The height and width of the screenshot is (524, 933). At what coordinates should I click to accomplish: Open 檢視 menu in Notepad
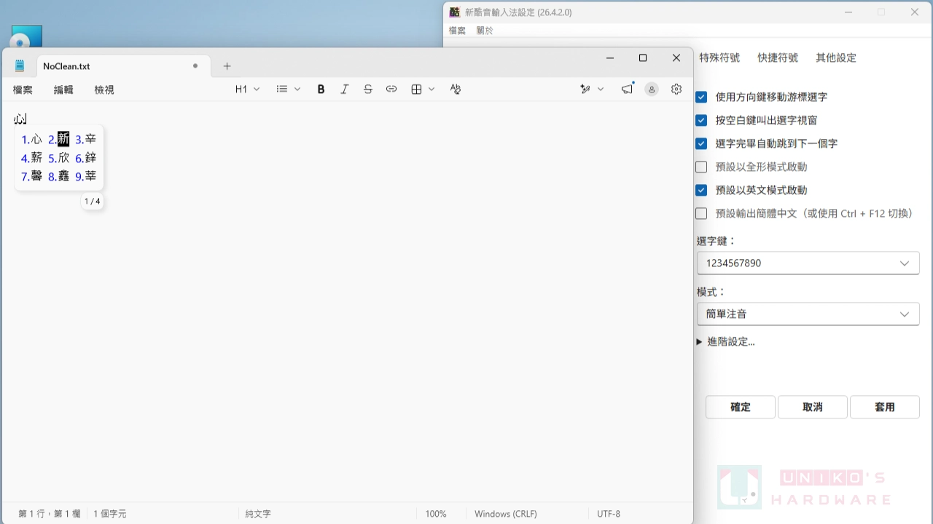[x=104, y=90]
